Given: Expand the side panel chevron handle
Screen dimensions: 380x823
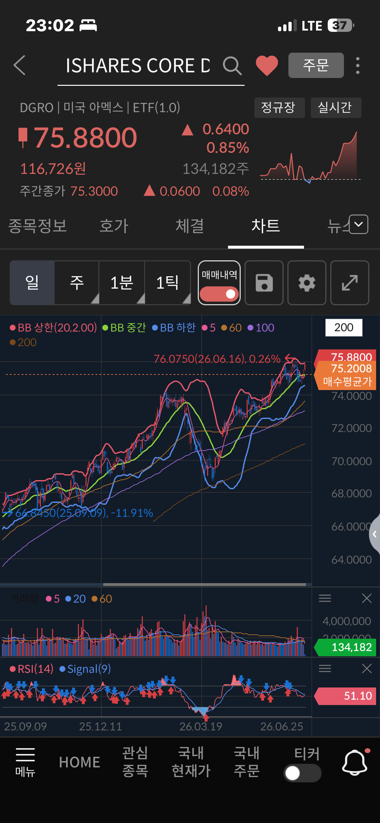Looking at the screenshot, I should coord(374,534).
